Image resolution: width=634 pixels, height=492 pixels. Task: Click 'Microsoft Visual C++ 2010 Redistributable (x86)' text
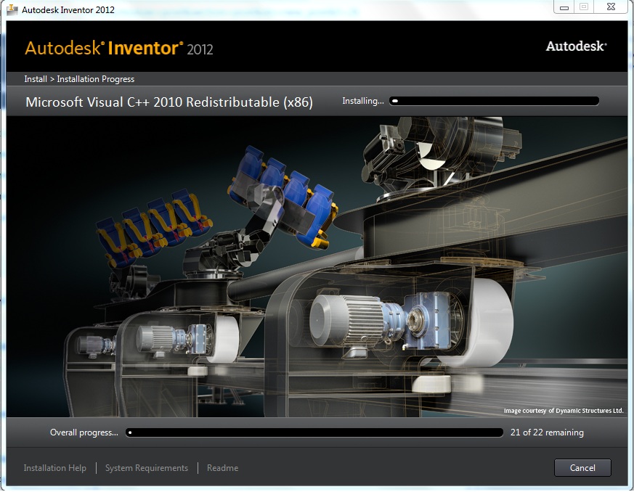[x=169, y=102]
